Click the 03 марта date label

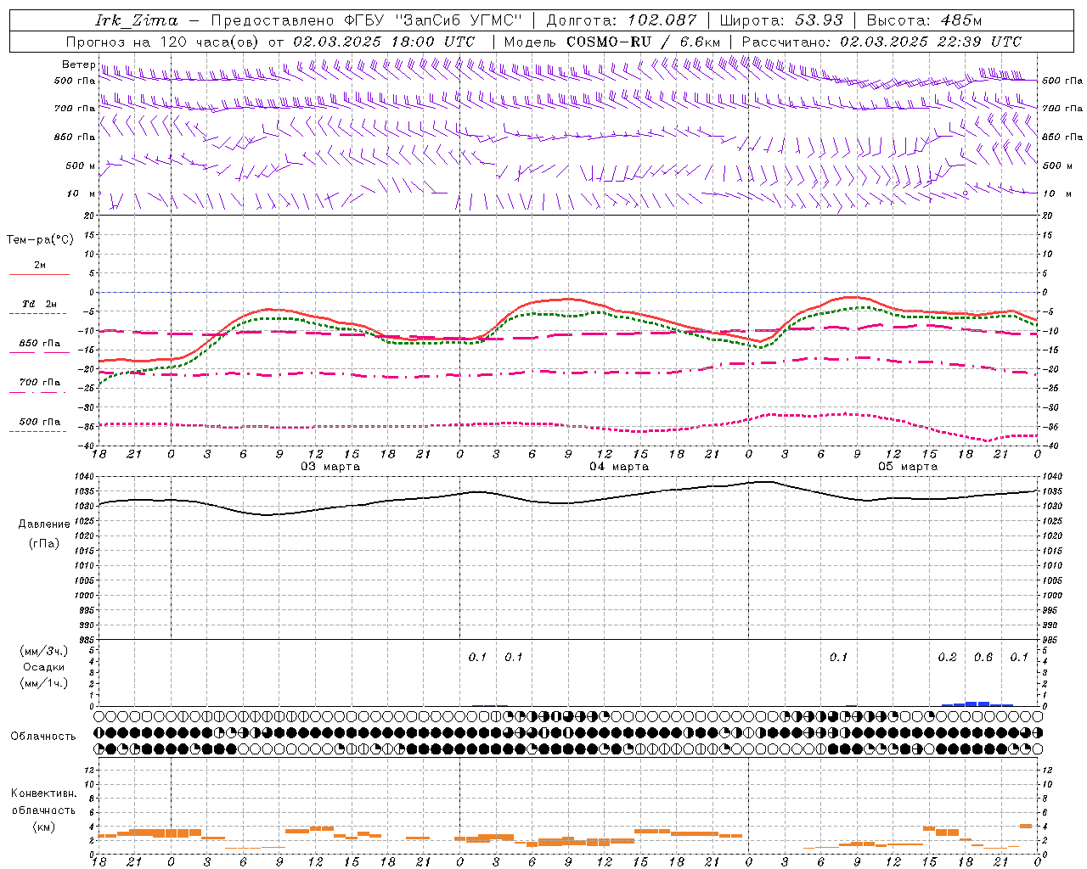click(330, 467)
